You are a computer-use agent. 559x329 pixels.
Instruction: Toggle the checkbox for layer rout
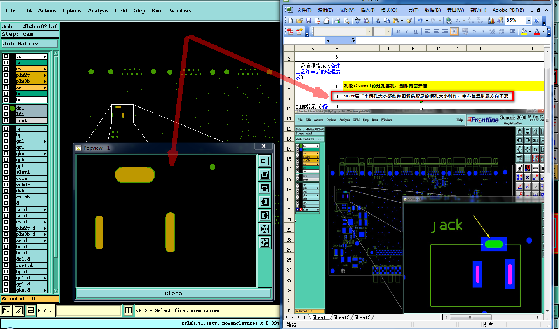point(6,120)
